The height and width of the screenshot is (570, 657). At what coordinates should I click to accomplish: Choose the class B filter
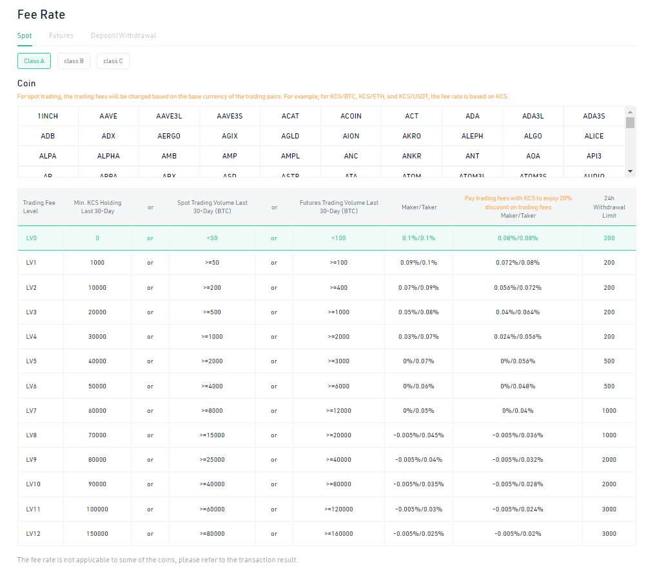(x=74, y=61)
